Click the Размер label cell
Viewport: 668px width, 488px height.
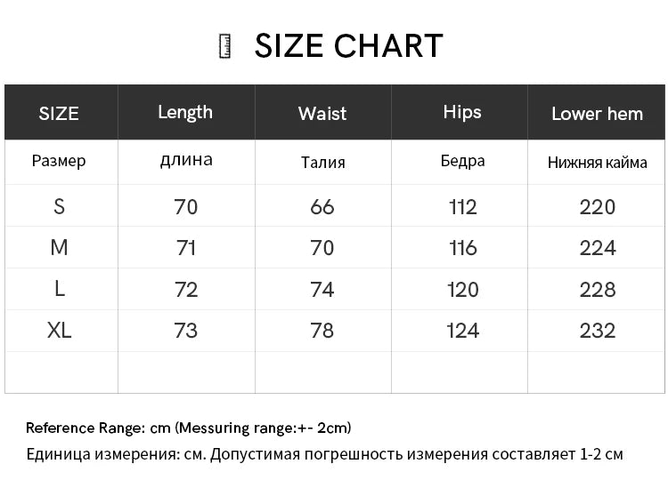pyautogui.click(x=59, y=161)
